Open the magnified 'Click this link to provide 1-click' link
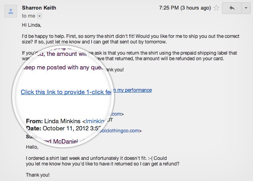The height and width of the screenshot is (181, 253). click(66, 92)
